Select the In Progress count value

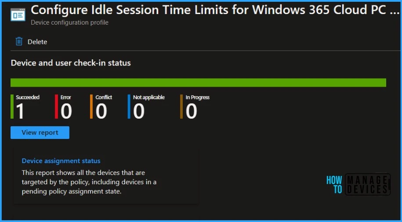click(x=192, y=112)
